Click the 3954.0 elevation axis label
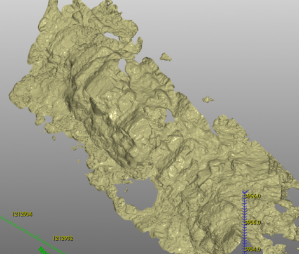The height and width of the screenshot is (254, 299). pyautogui.click(x=253, y=250)
